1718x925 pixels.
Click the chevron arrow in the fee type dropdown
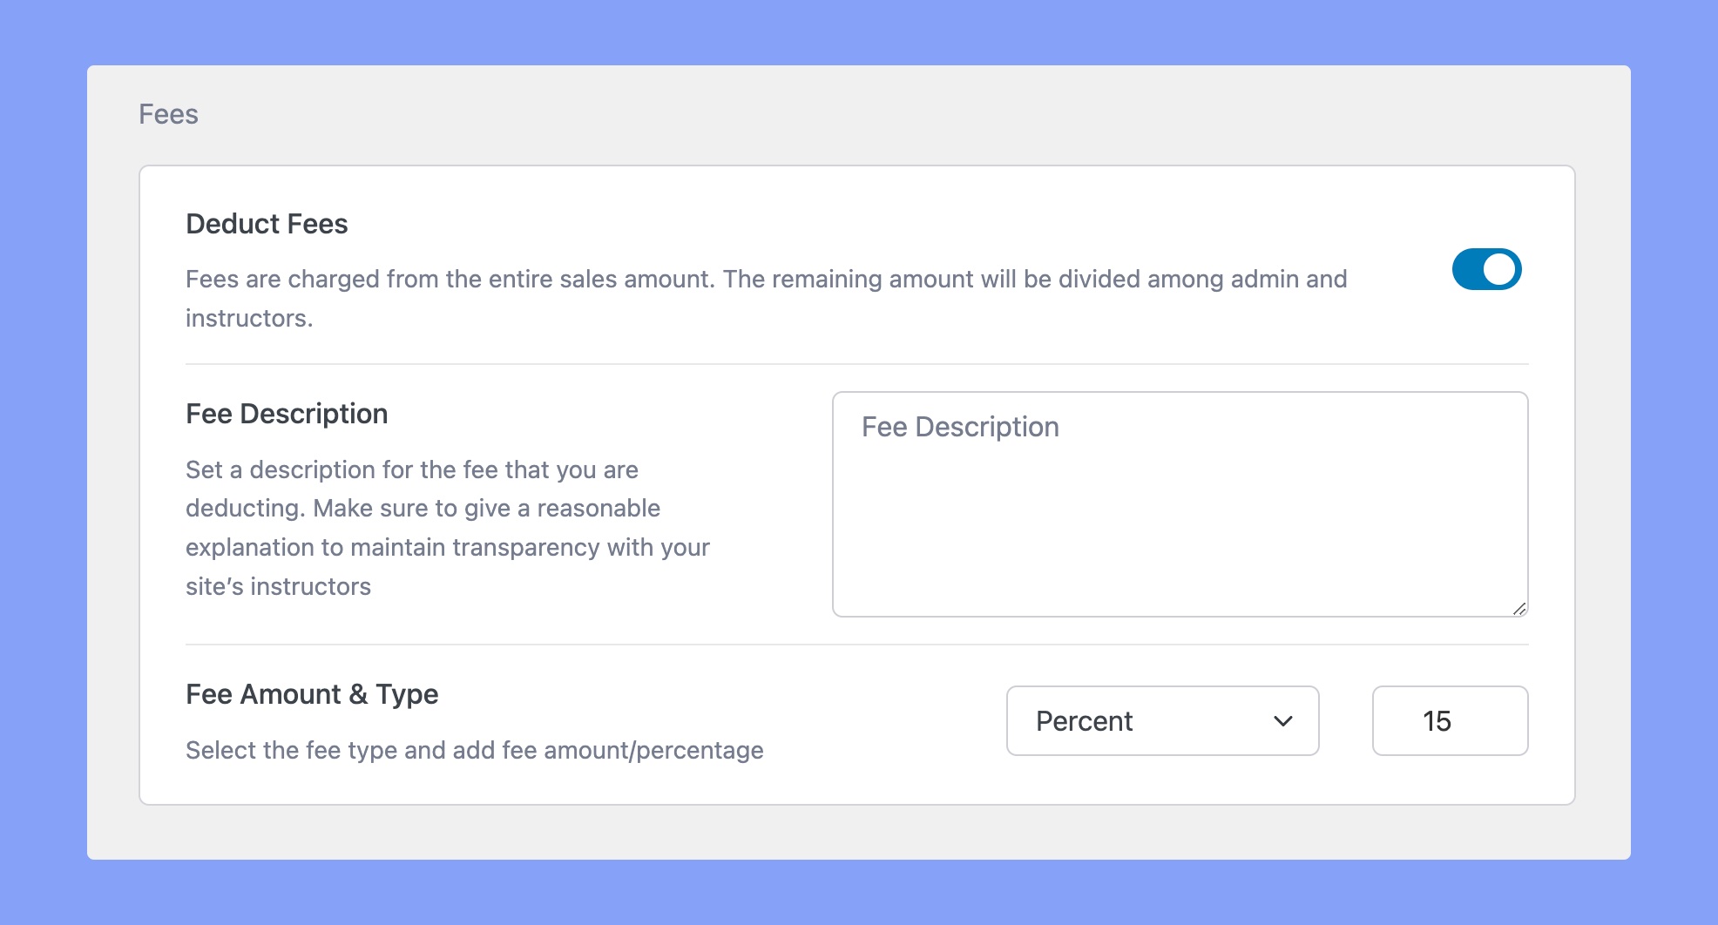click(1282, 721)
